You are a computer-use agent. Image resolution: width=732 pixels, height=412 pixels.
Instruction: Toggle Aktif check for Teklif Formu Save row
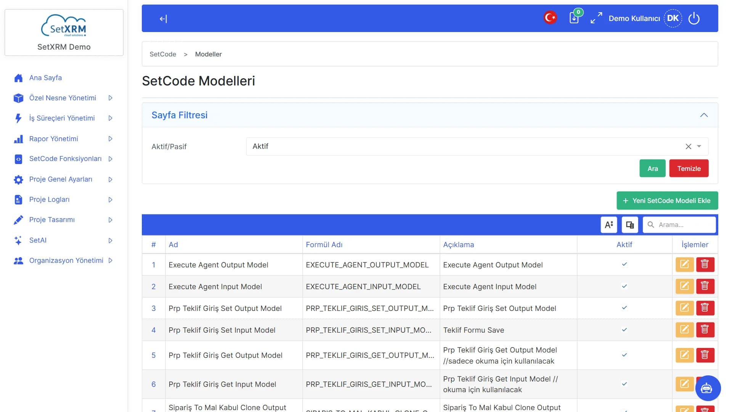pyautogui.click(x=624, y=330)
